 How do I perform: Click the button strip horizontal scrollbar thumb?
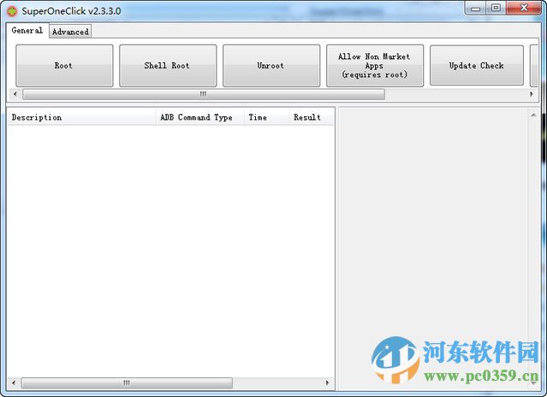click(204, 94)
